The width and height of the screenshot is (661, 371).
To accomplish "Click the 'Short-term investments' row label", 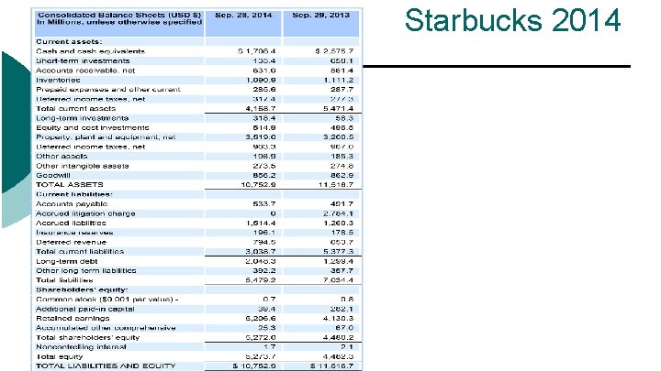I will pyautogui.click(x=83, y=61).
